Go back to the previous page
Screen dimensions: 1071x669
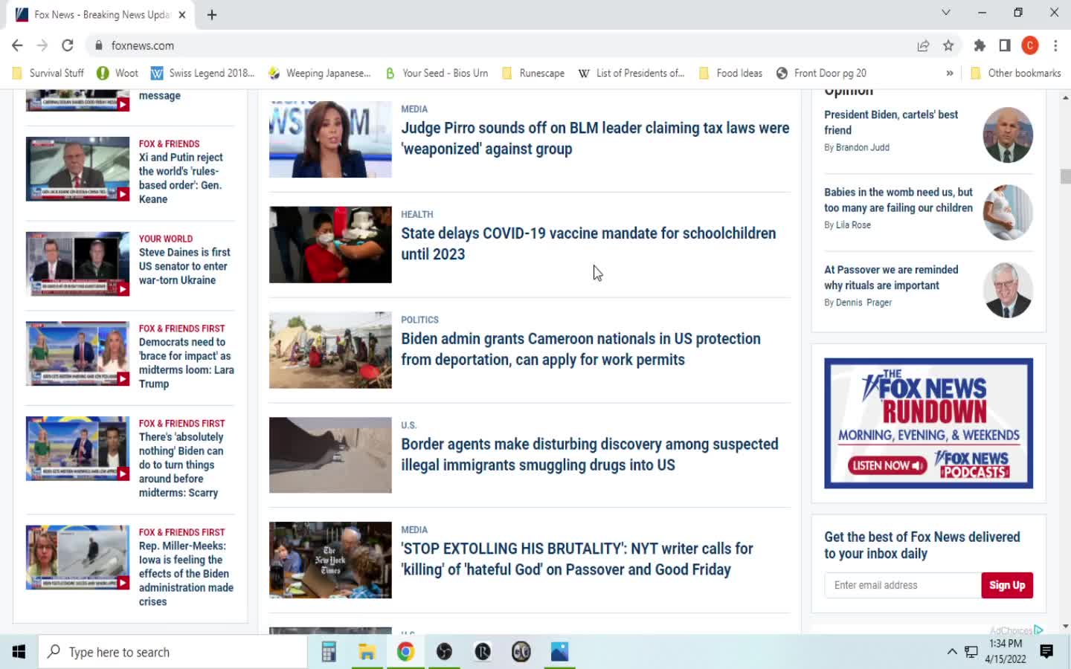point(17,45)
